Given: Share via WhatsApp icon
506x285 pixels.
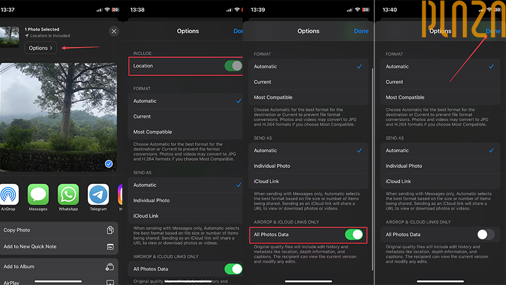Looking at the screenshot, I should [68, 195].
